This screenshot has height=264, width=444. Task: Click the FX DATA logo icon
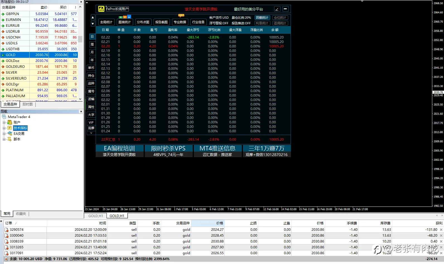(101, 9)
